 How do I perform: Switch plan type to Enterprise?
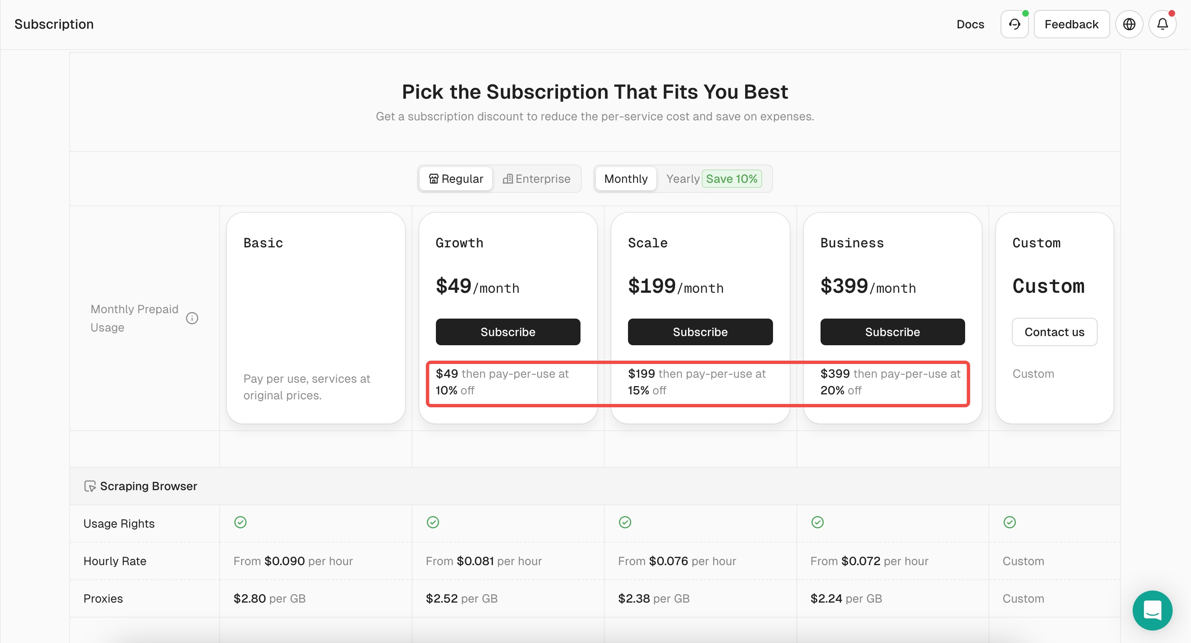[x=536, y=179]
